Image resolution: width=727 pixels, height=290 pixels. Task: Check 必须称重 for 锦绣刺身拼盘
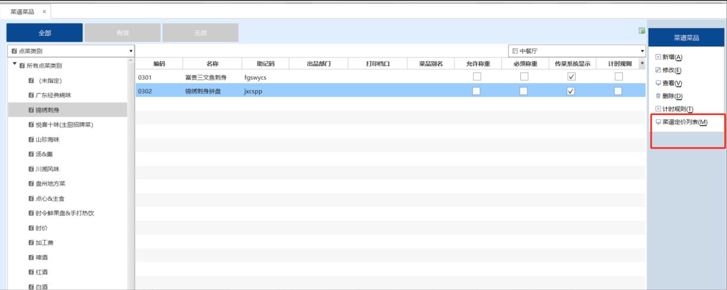(524, 91)
